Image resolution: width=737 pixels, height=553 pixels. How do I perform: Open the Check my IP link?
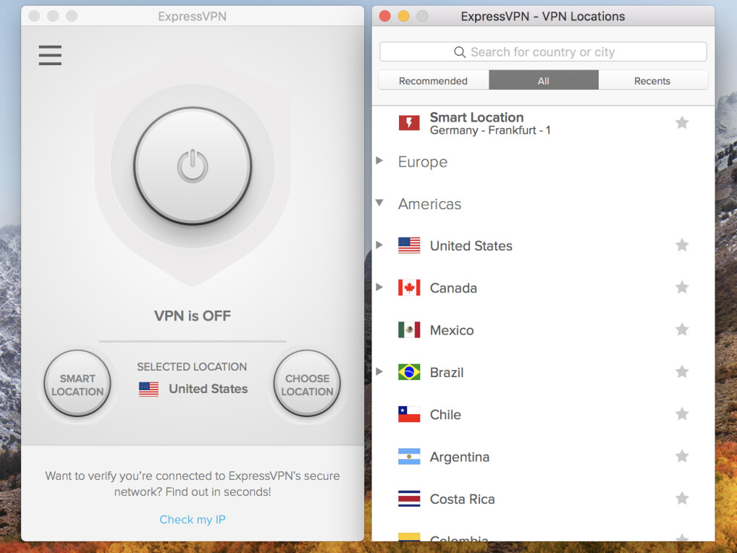pos(193,519)
